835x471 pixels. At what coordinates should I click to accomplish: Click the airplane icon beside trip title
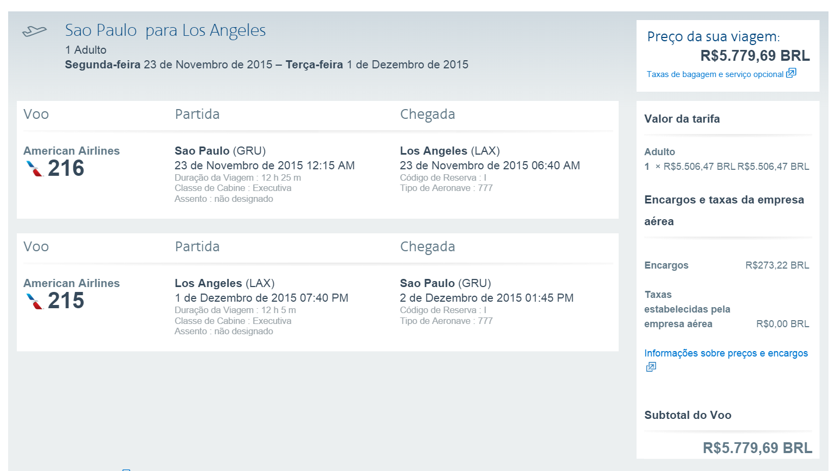point(35,31)
